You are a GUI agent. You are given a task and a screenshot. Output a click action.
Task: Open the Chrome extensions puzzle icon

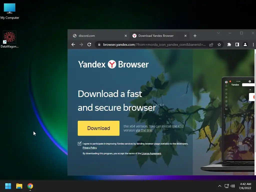point(229,44)
